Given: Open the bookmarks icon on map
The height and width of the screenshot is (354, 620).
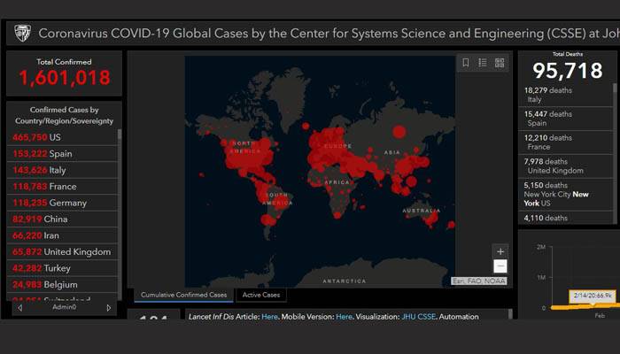Looking at the screenshot, I should tap(466, 63).
